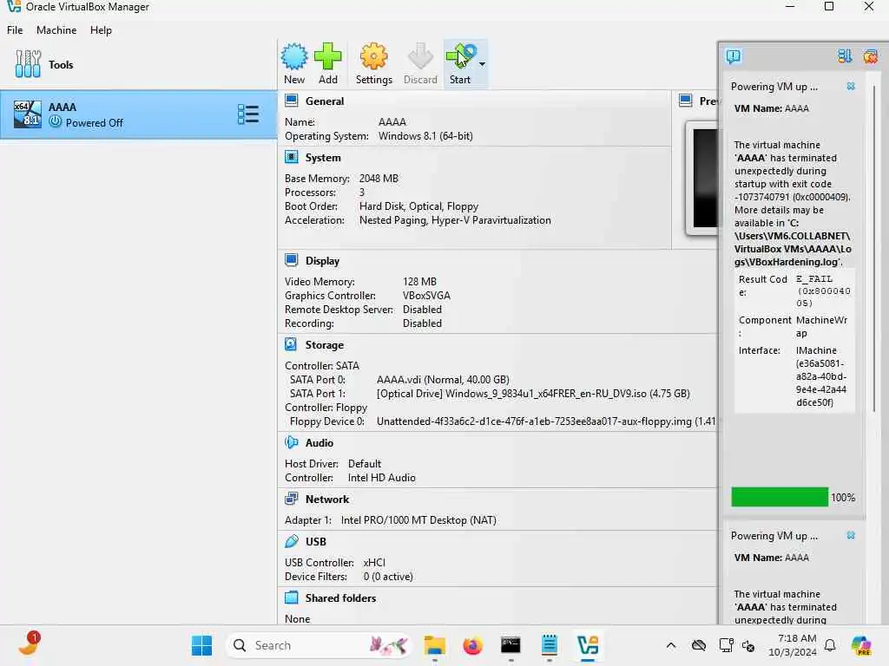Open the Machine menu

click(x=56, y=30)
